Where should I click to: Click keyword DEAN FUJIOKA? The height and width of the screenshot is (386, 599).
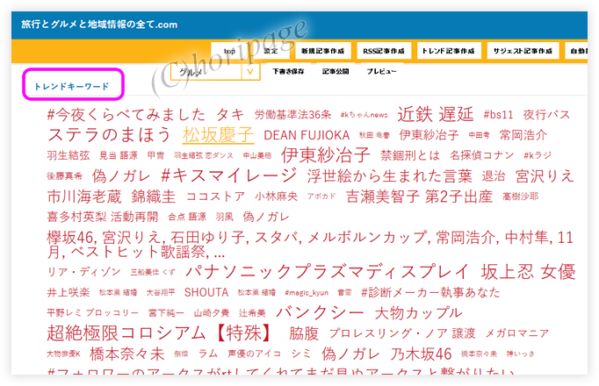point(307,135)
